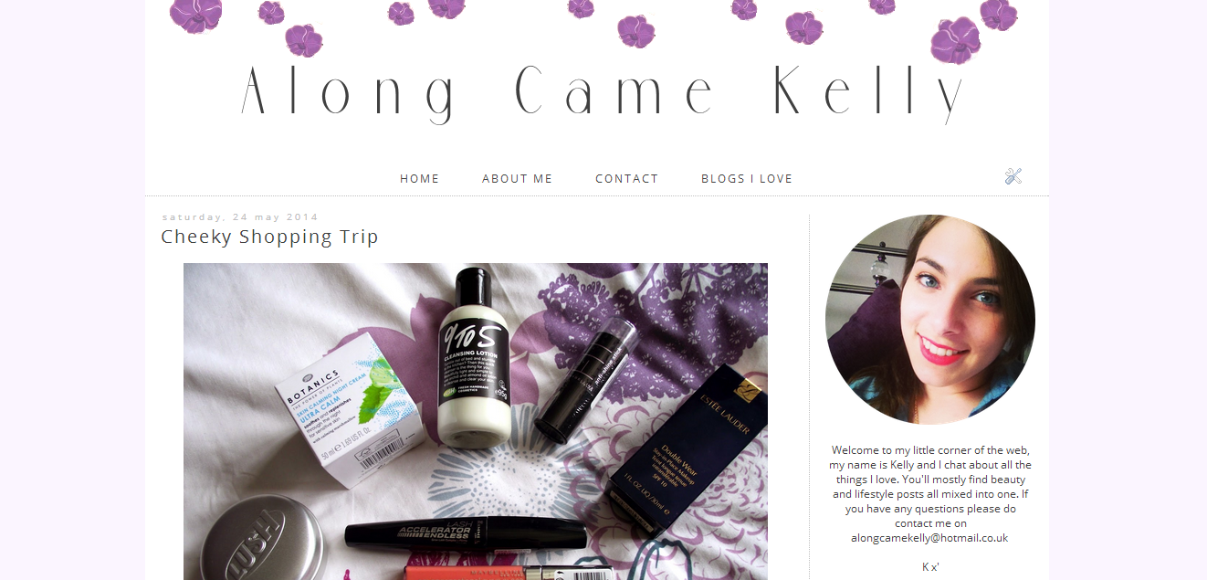Open the Cheeky Shopping Trip post title
Viewport: 1207px width, 580px height.
coord(269,237)
